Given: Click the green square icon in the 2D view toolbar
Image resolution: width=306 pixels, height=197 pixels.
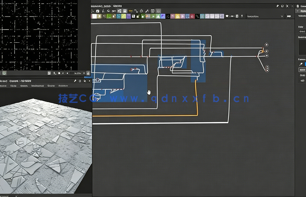Looking at the screenshot, I should click(x=4, y=73).
